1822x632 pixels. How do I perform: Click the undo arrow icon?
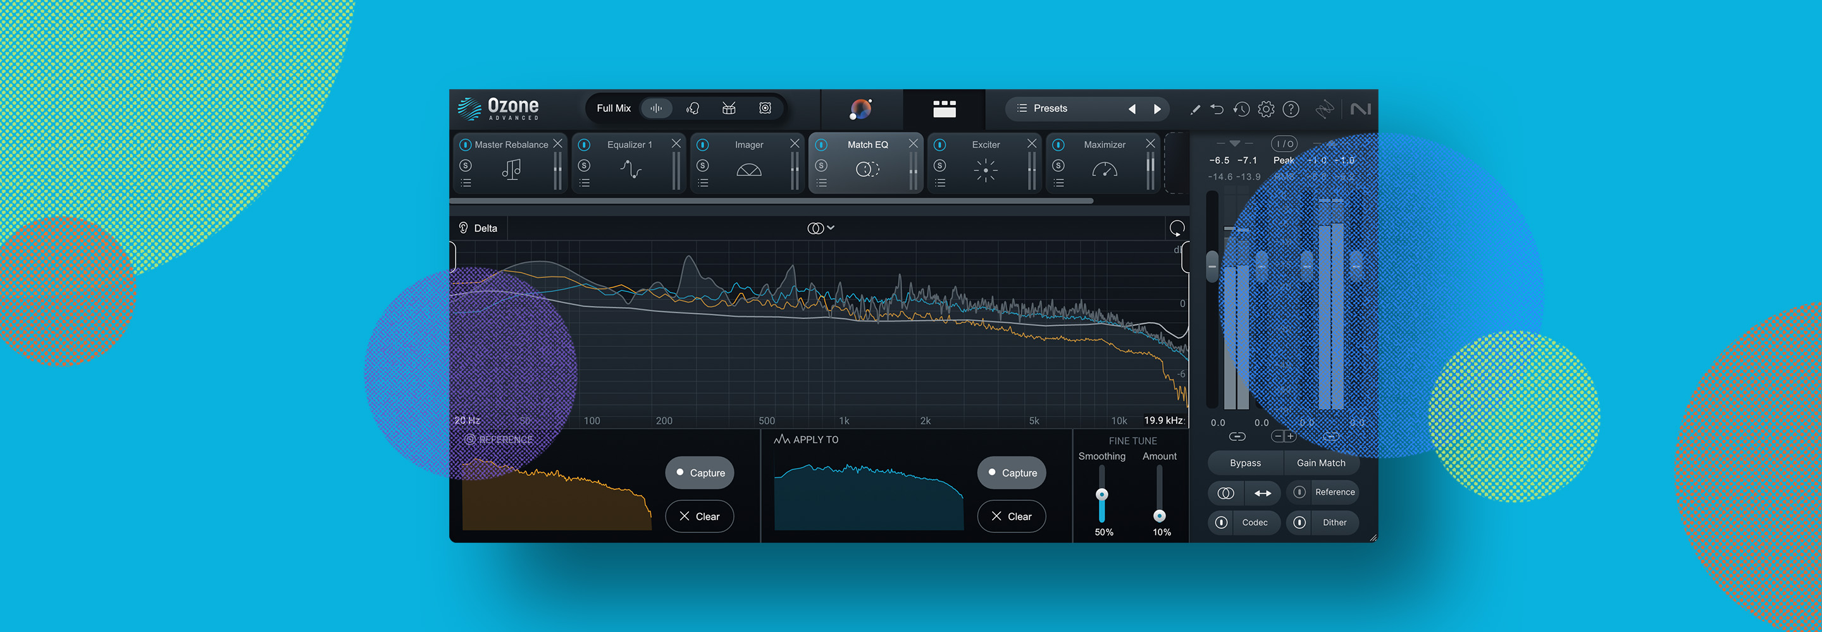coord(1217,109)
